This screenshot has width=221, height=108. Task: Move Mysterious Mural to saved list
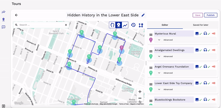(214, 33)
